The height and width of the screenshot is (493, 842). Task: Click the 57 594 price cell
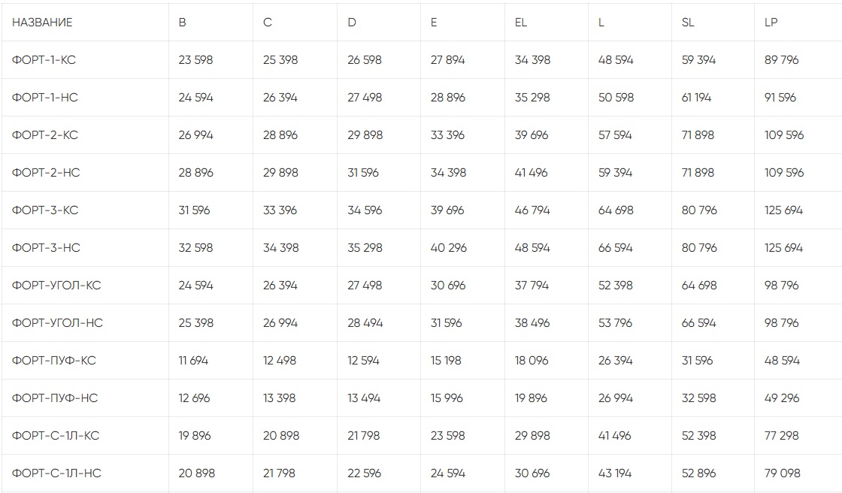(x=615, y=135)
